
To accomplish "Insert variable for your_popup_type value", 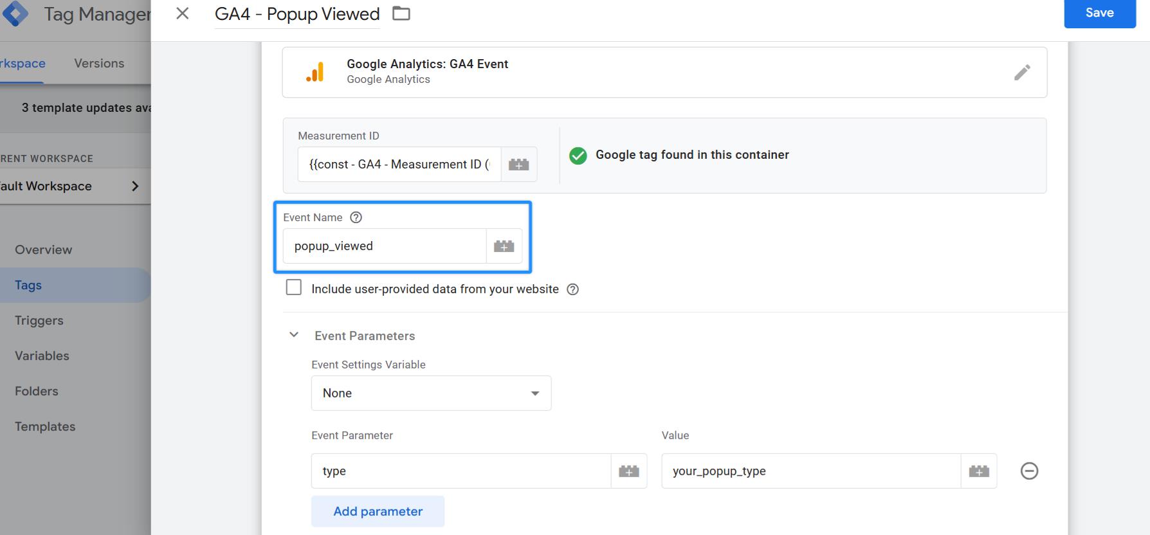I will tap(979, 471).
